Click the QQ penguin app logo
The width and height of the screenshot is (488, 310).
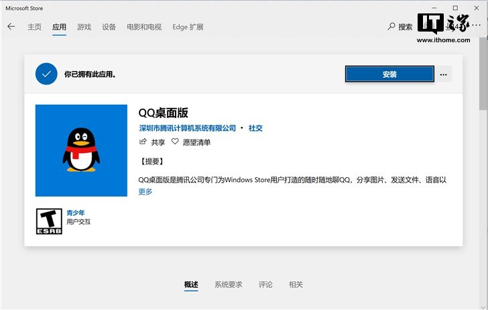point(81,150)
